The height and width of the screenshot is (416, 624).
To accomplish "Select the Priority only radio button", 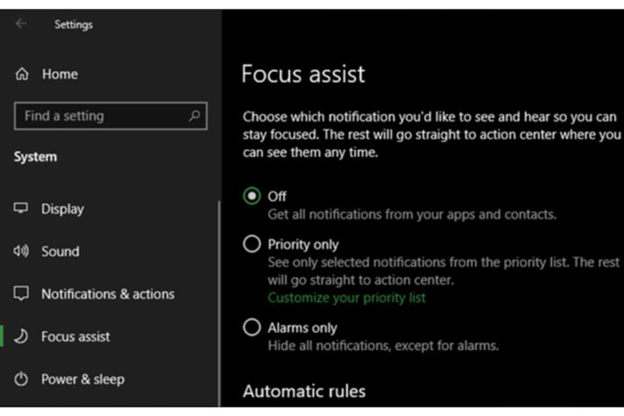I will [252, 244].
